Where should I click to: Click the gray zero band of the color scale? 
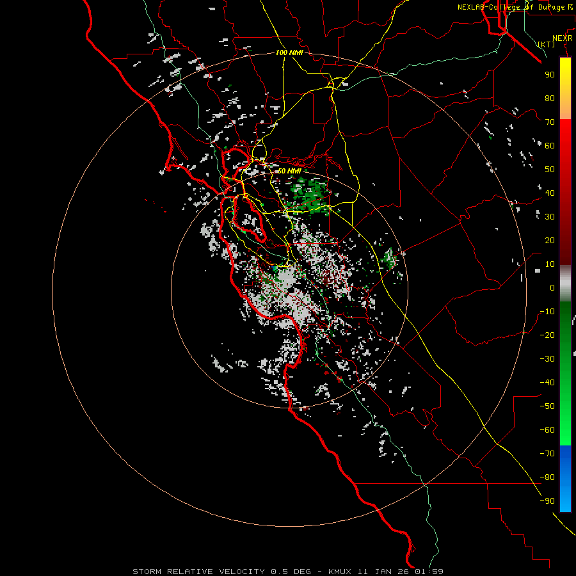565,284
